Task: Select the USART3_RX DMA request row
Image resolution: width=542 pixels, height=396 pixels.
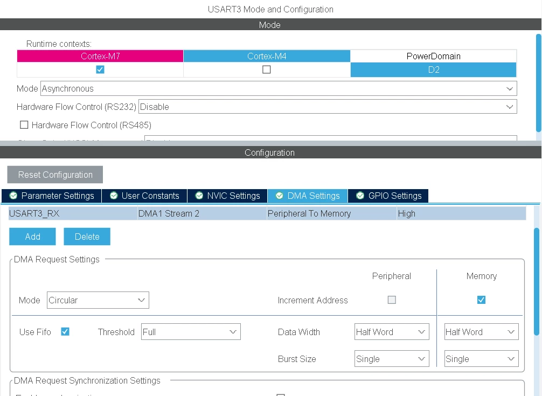Action: point(267,213)
